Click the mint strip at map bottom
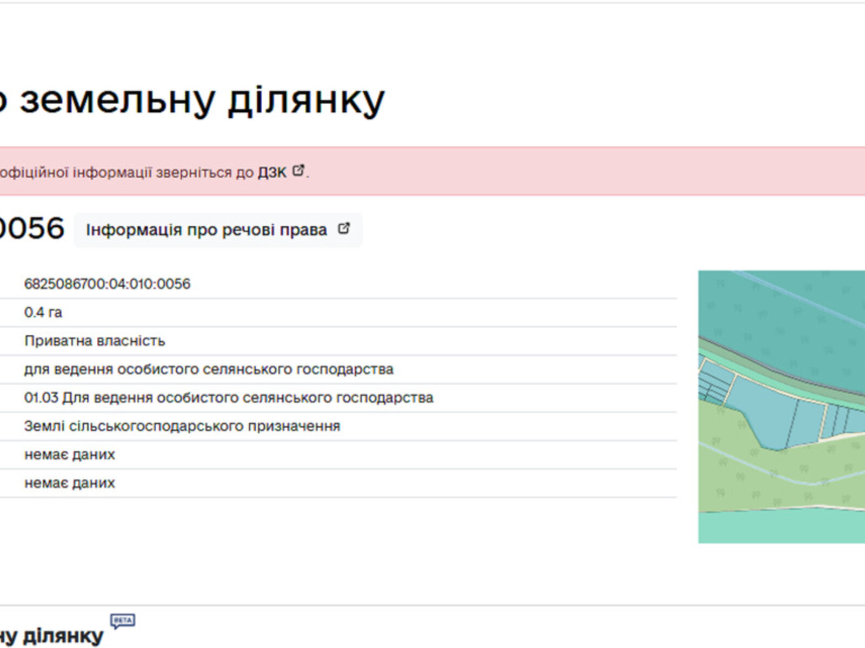The image size is (865, 648). click(778, 526)
